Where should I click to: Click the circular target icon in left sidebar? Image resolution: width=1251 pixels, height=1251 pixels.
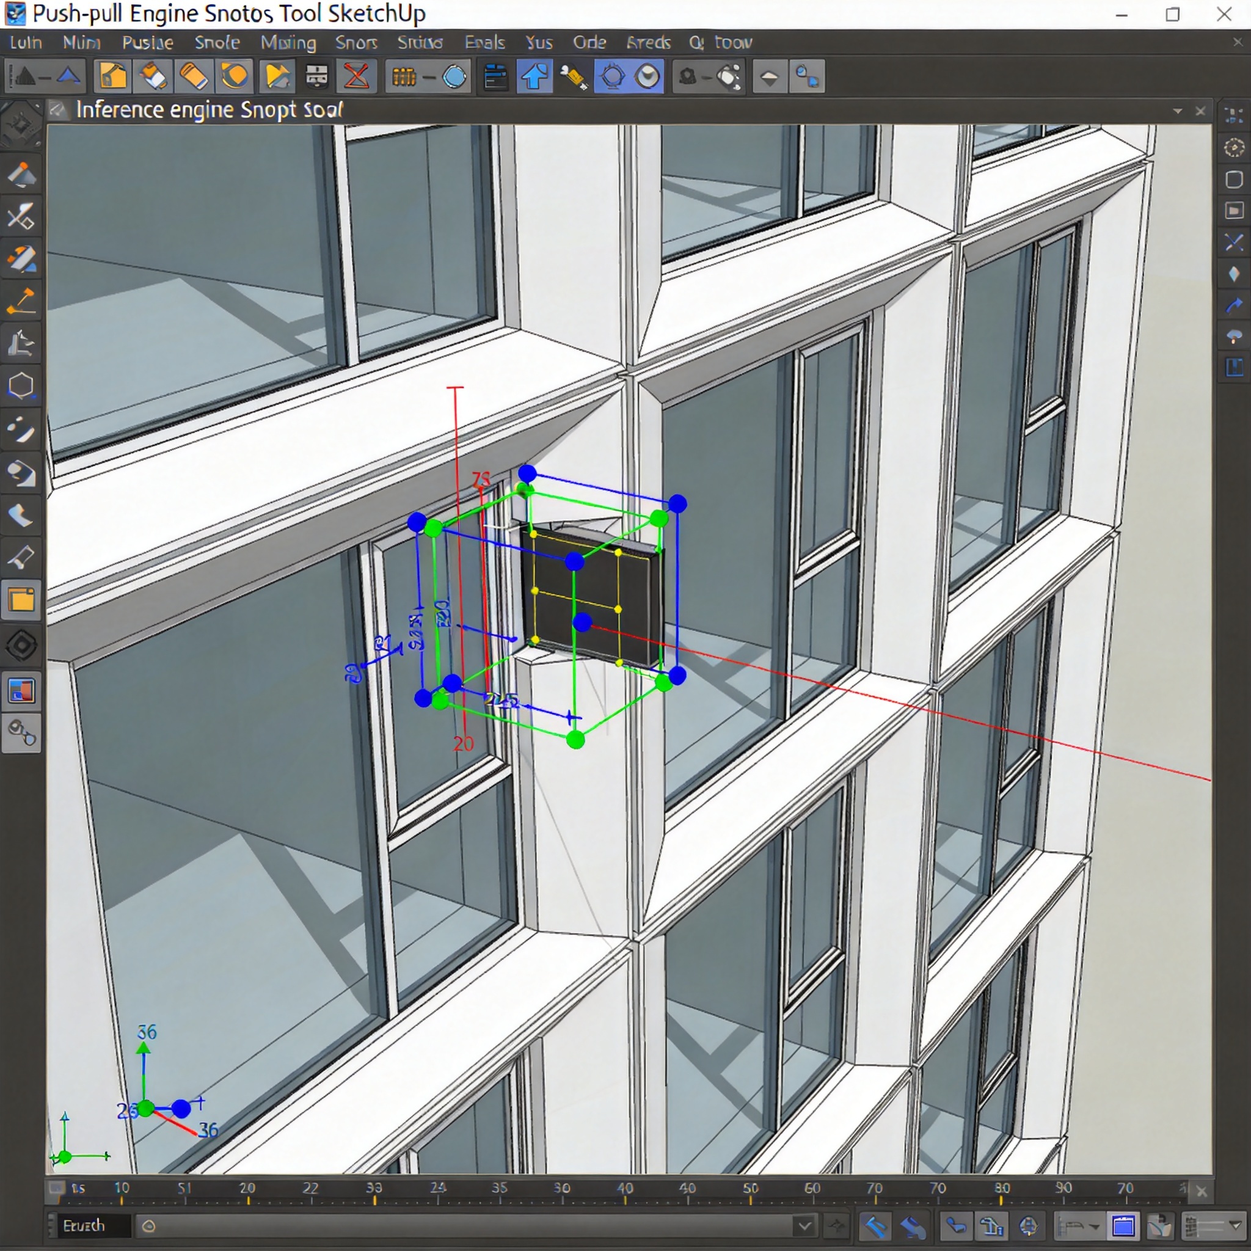coord(21,646)
